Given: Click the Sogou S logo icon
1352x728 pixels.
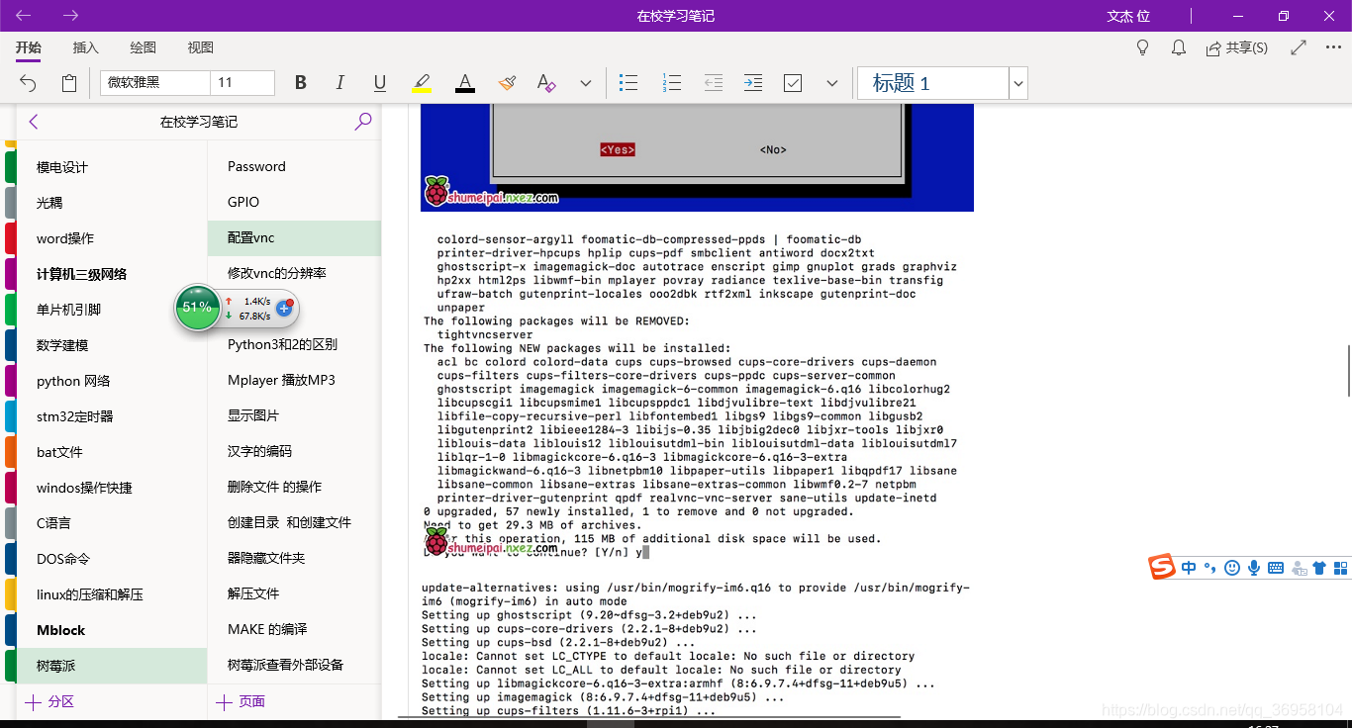Looking at the screenshot, I should click(x=1162, y=568).
